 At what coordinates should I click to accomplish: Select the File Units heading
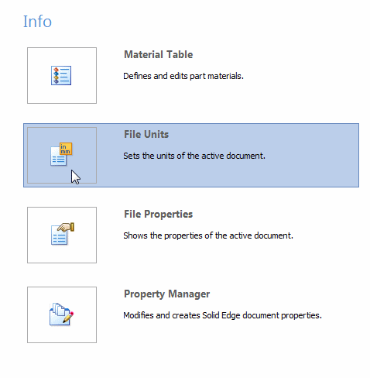[146, 135]
